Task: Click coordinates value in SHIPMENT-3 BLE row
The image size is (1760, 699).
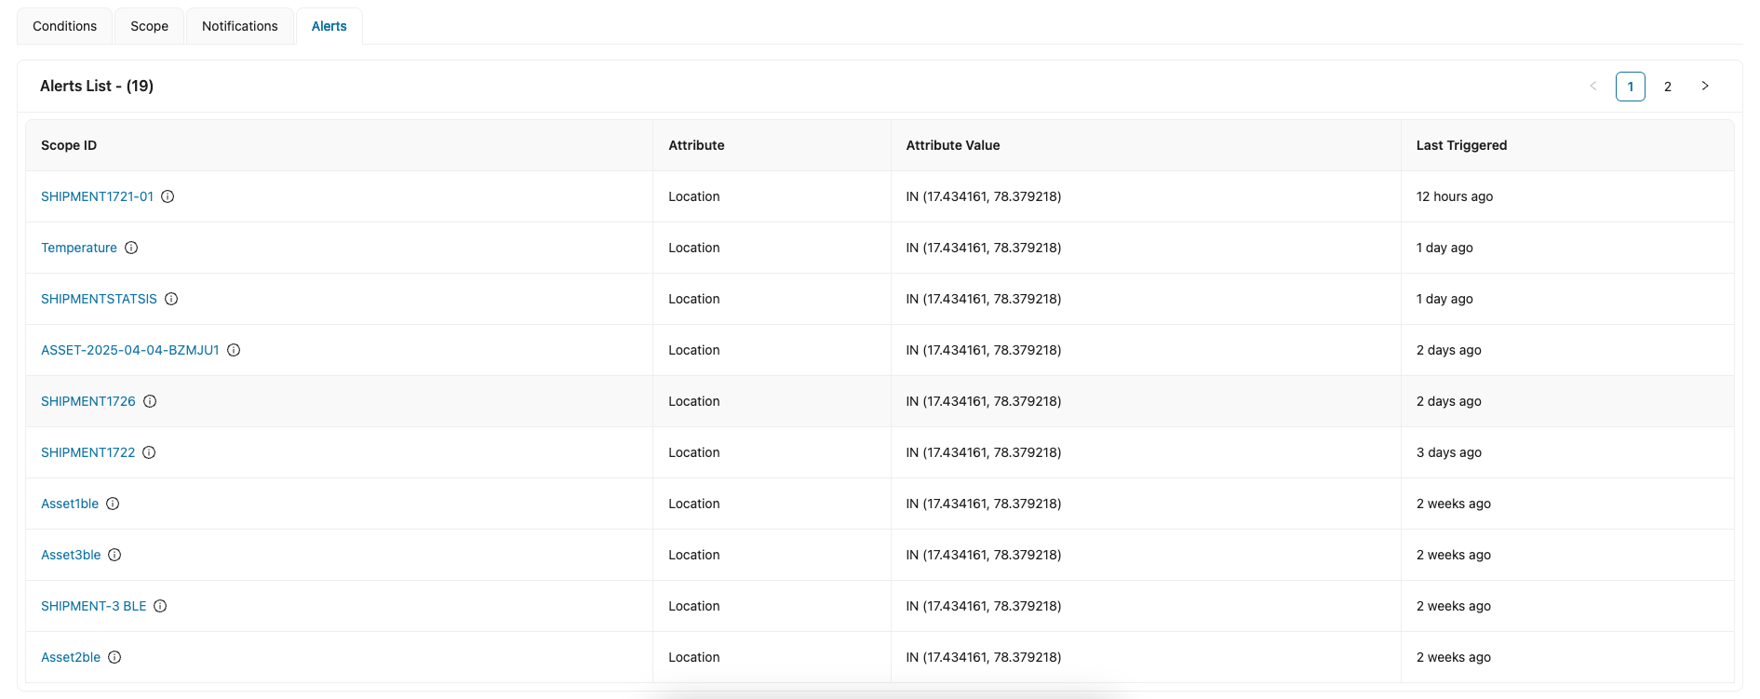Action: coord(984,606)
